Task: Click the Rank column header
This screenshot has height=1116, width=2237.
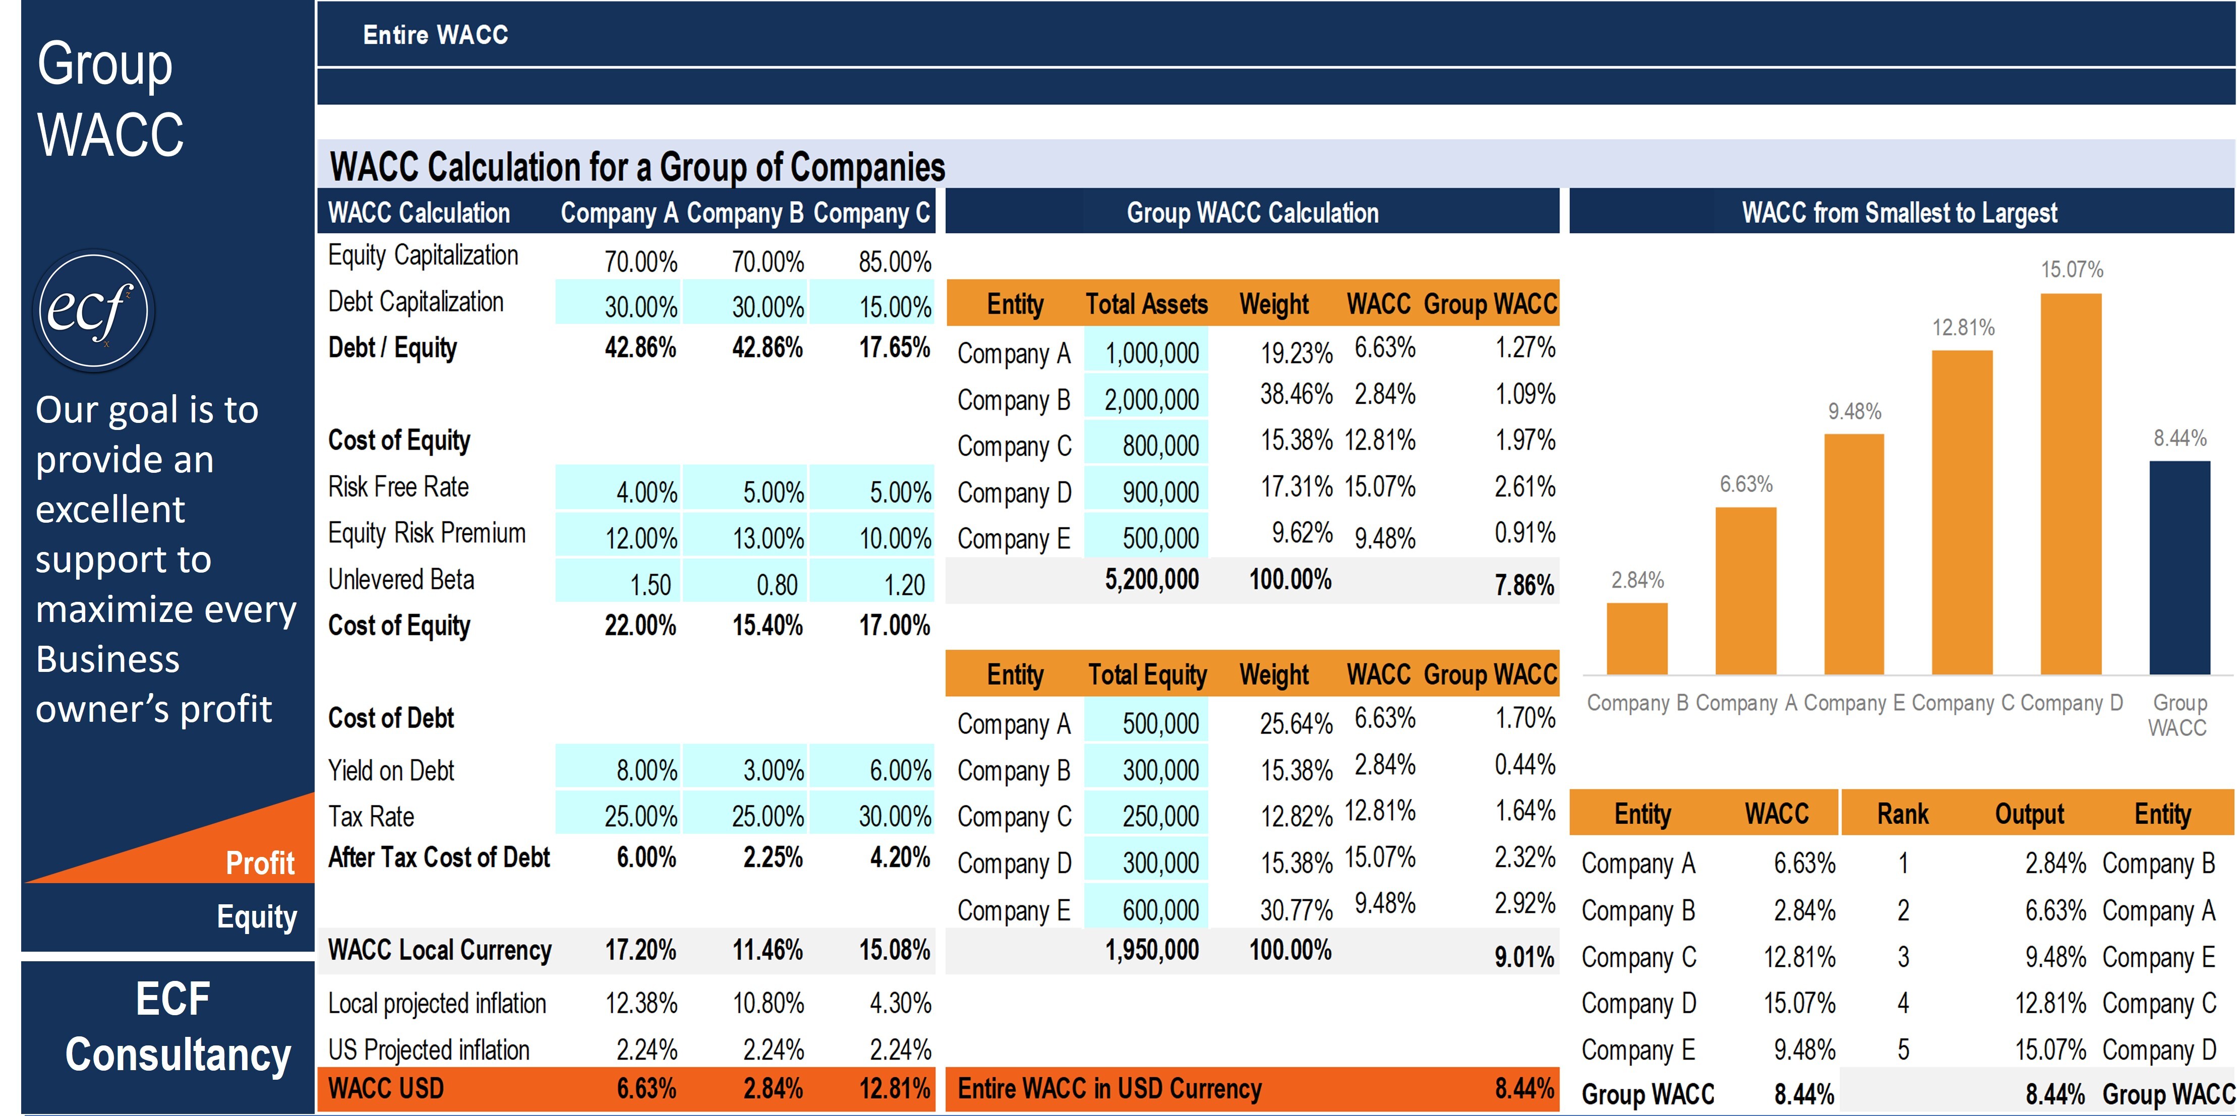Action: point(1902,813)
